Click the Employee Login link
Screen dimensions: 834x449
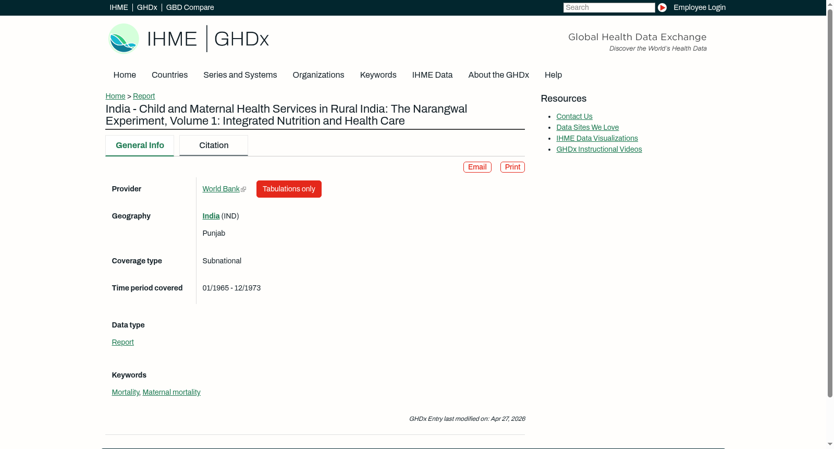coord(700,7)
